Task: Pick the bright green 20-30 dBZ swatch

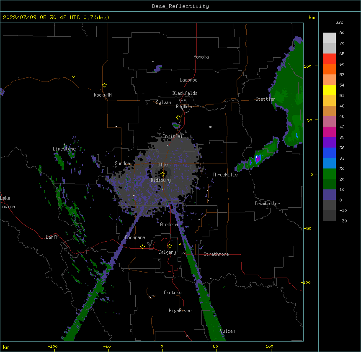Action: click(329, 174)
